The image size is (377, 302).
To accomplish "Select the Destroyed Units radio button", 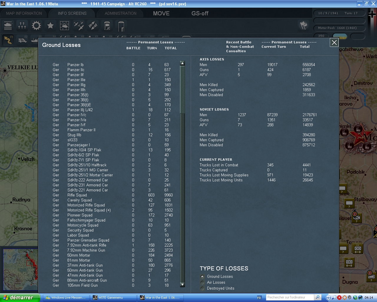I will [x=202, y=288].
